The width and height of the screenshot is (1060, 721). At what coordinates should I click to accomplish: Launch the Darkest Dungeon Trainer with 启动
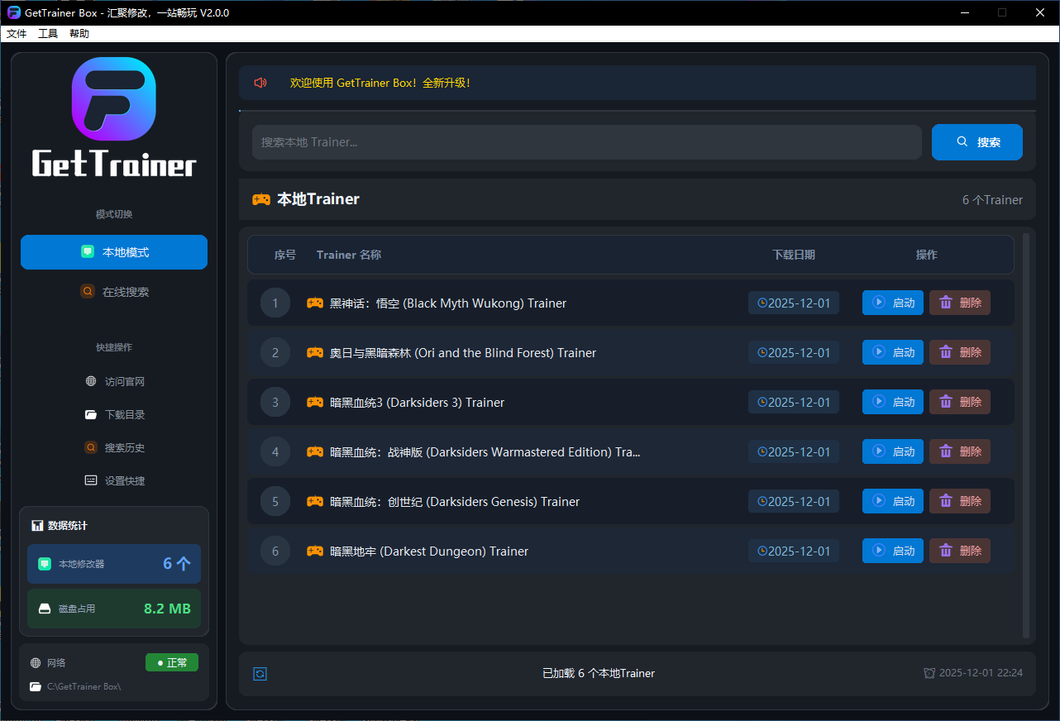point(892,551)
